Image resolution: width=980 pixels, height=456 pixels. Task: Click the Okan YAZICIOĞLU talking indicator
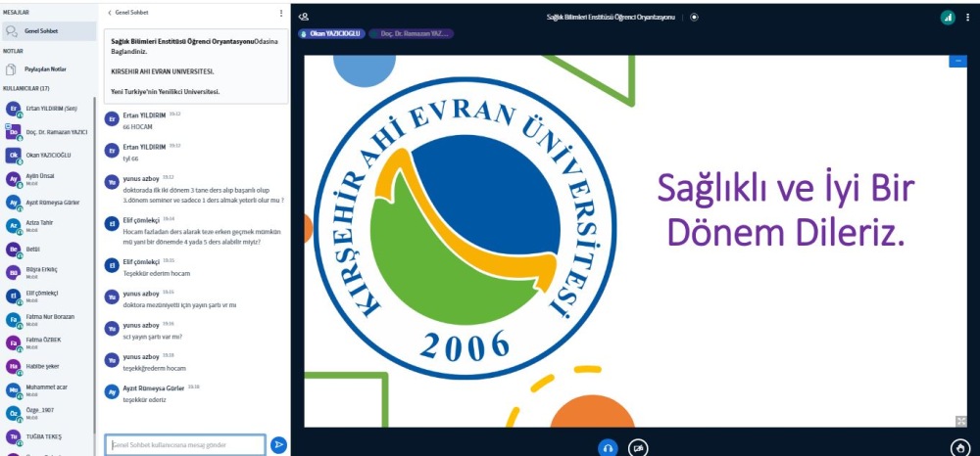coord(332,33)
